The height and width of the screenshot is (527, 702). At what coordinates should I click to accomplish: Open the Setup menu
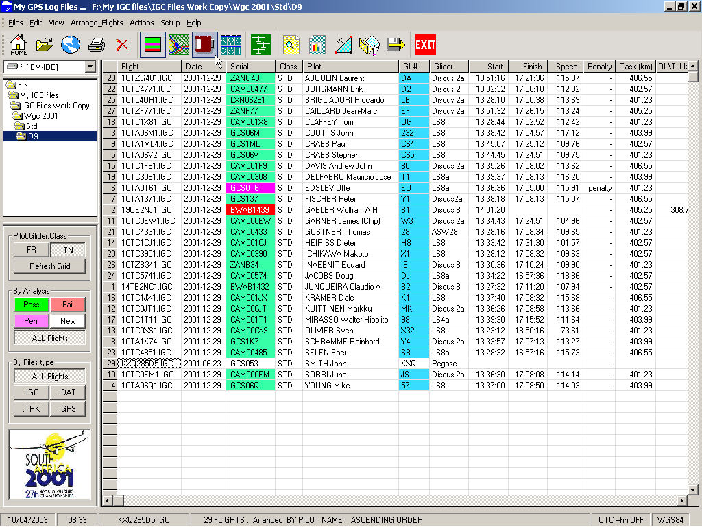click(170, 23)
